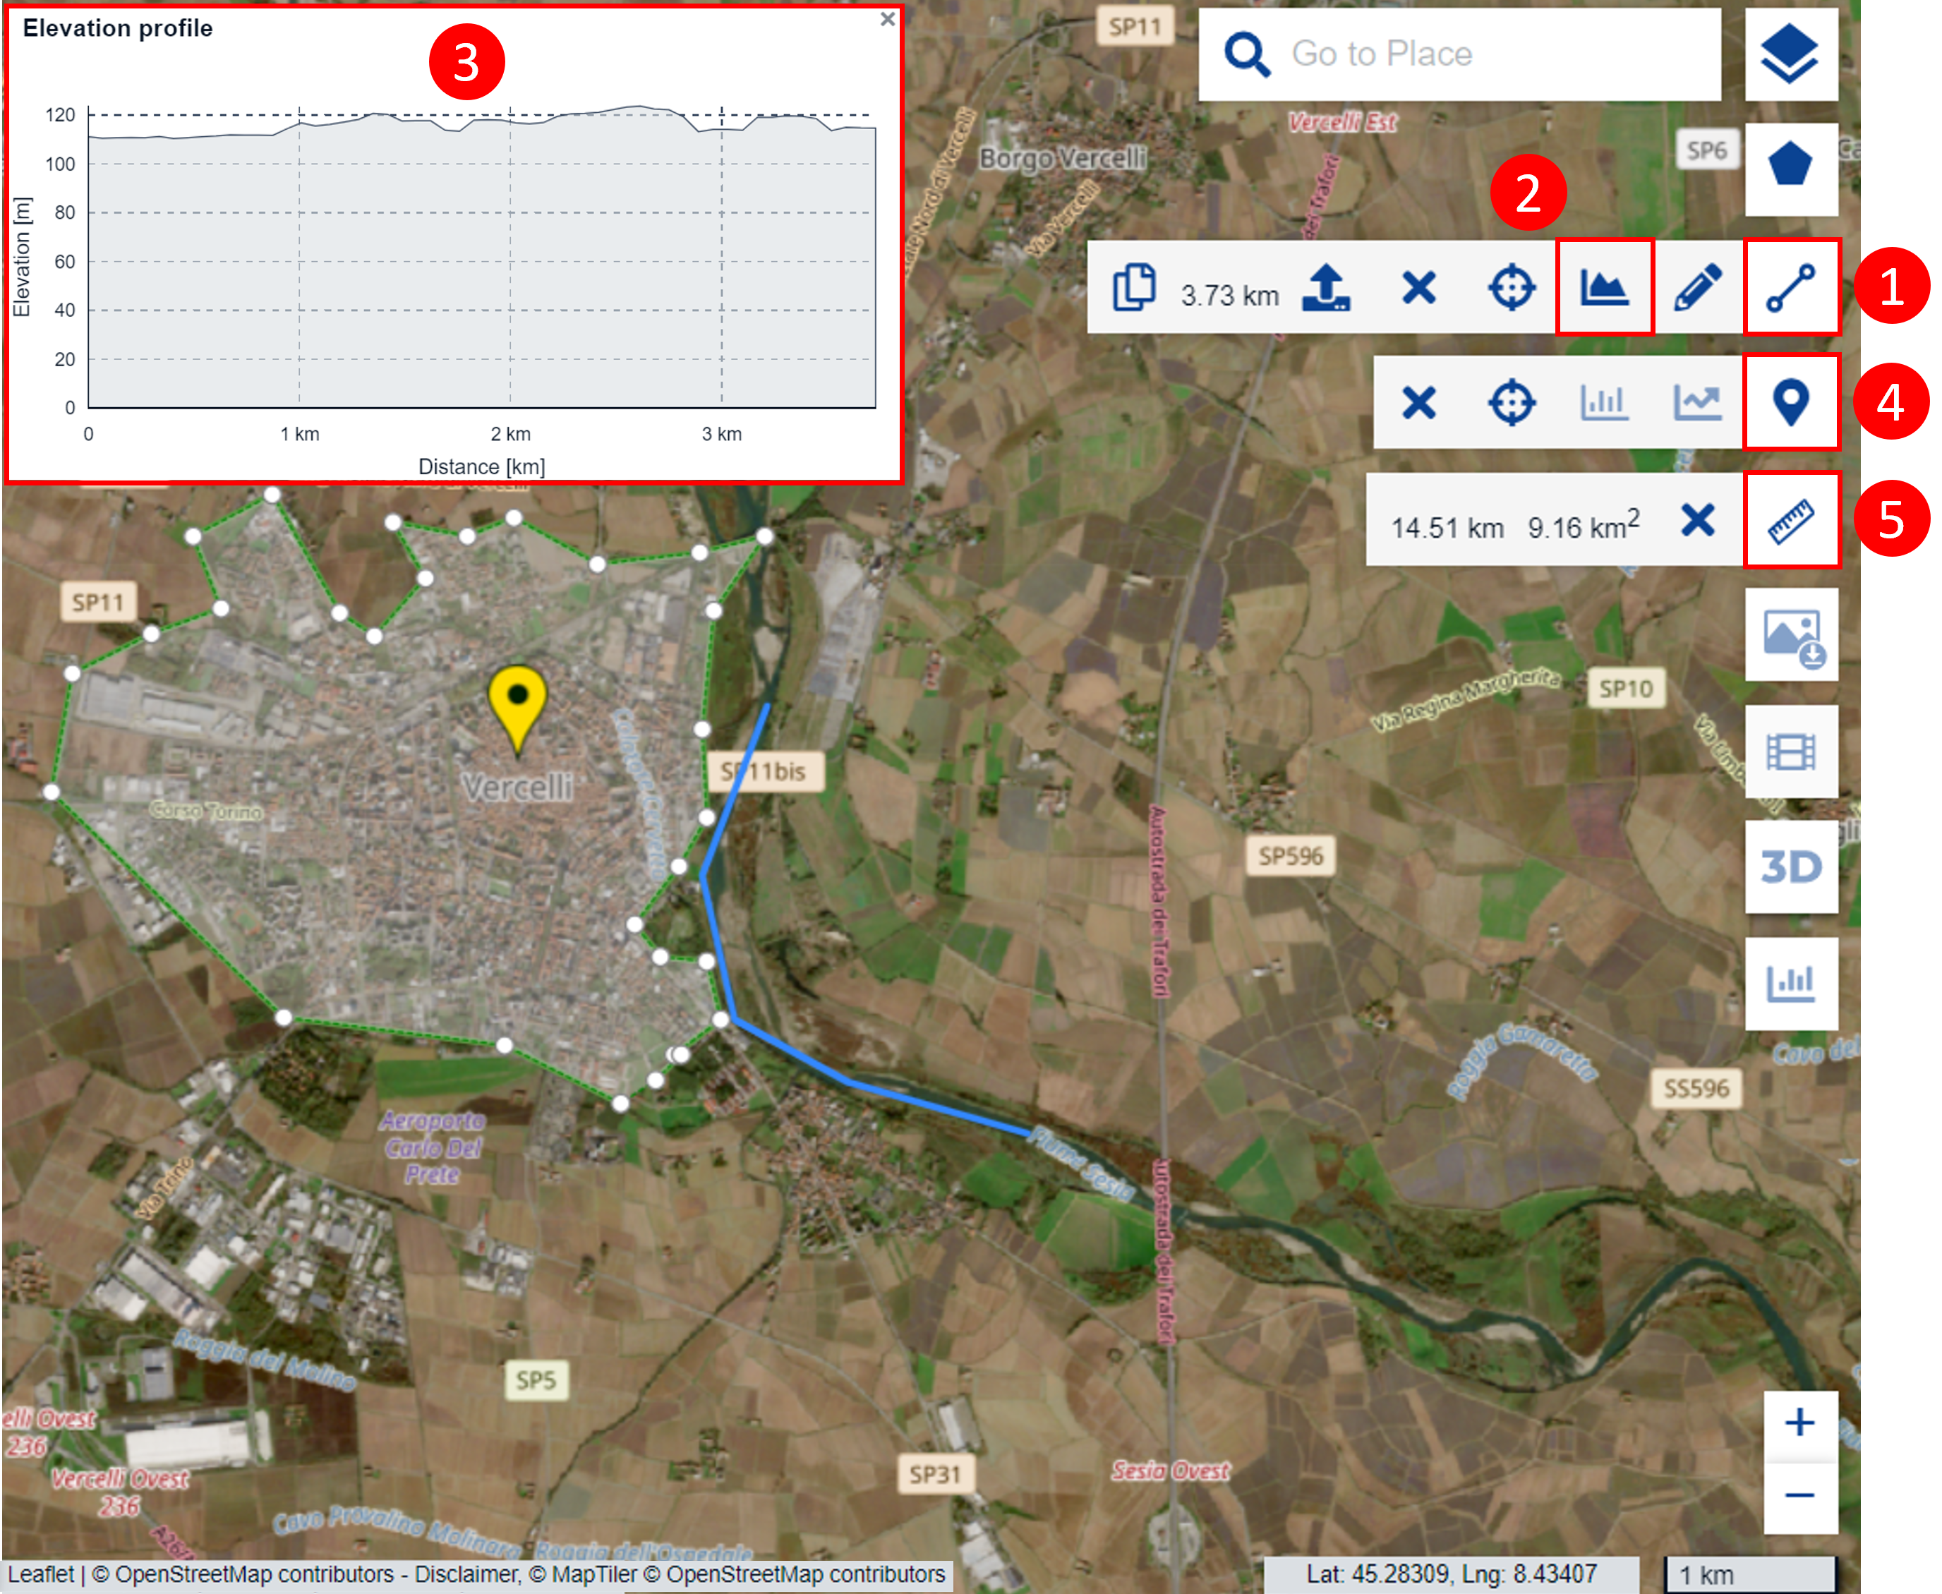Toggle the 3D view mode
The width and height of the screenshot is (1942, 1594).
pos(1790,866)
